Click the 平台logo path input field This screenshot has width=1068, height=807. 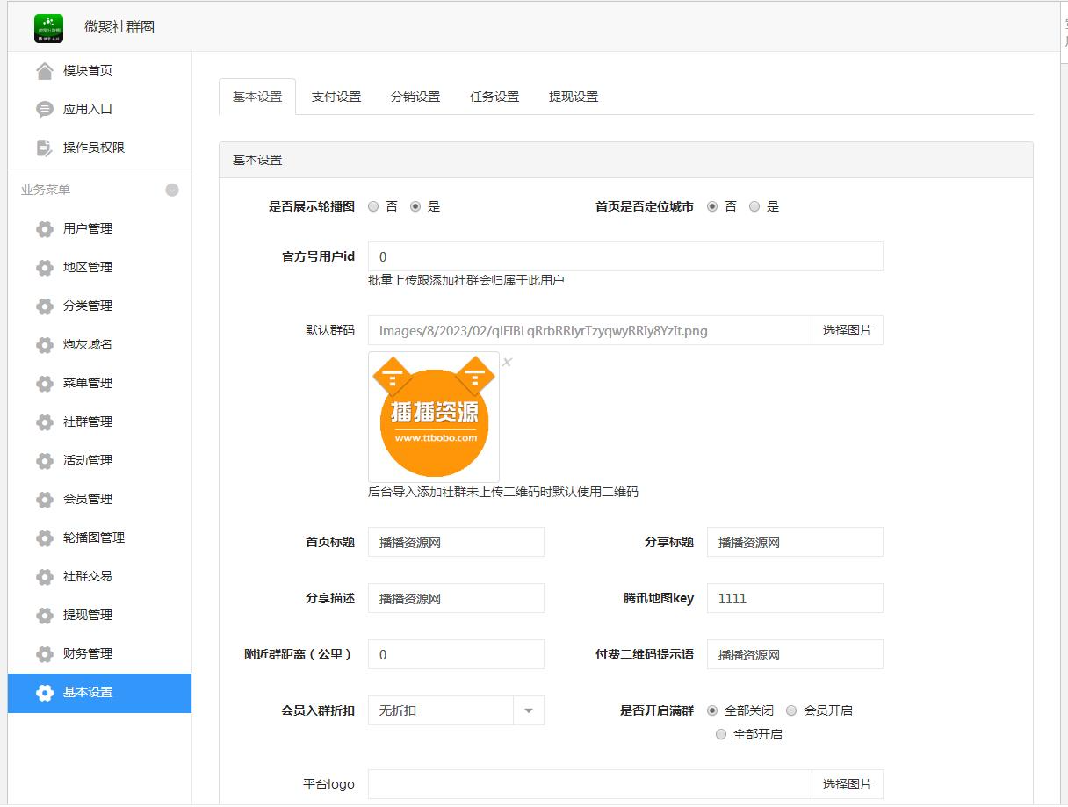[x=590, y=784]
